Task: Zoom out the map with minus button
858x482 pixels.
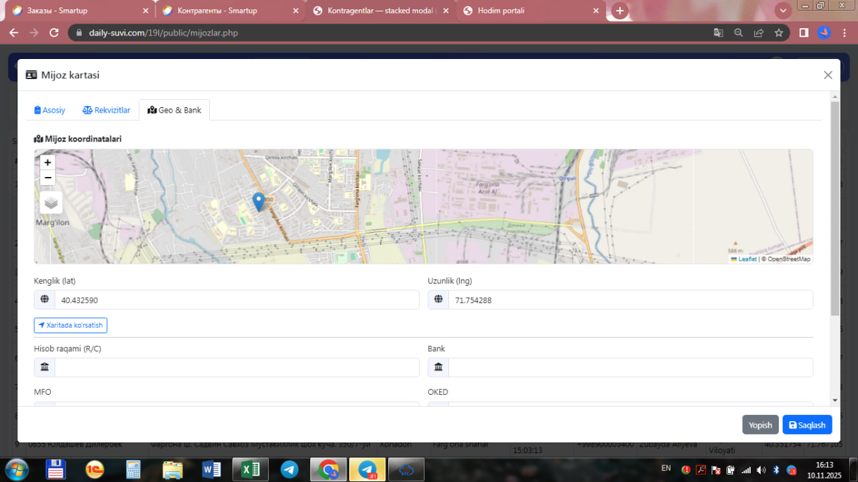Action: (48, 178)
